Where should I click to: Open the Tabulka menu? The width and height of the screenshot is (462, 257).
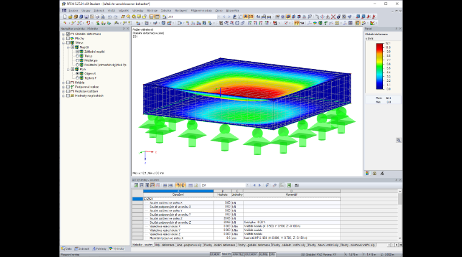pos(166,10)
